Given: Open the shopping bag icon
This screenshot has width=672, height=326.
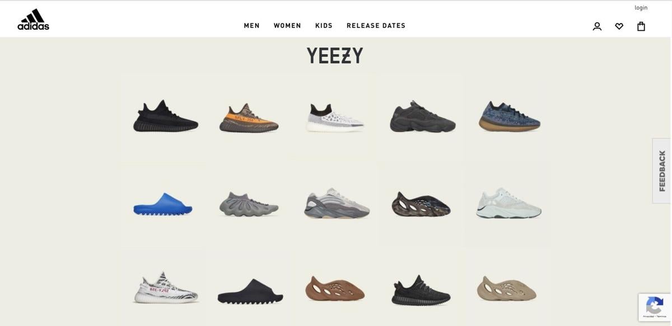Looking at the screenshot, I should [x=641, y=26].
